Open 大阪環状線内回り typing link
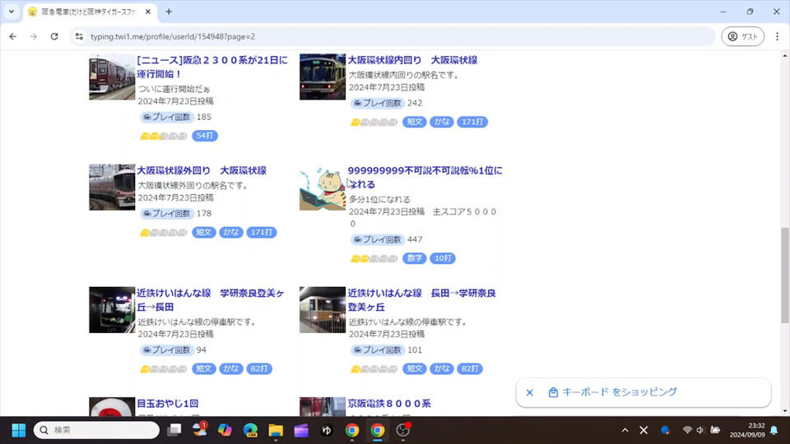This screenshot has width=790, height=444. pos(412,60)
